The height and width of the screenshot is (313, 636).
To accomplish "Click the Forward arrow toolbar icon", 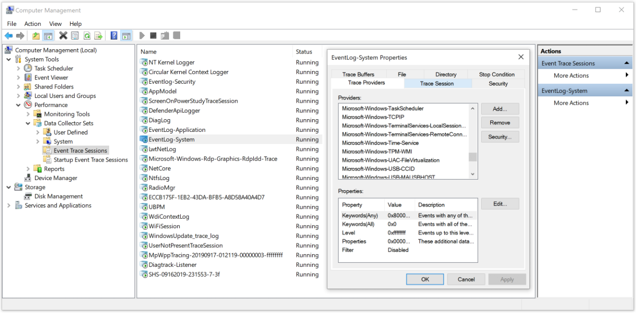I will [20, 35].
